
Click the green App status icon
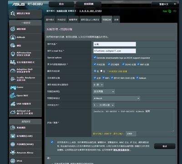pos(167,11)
